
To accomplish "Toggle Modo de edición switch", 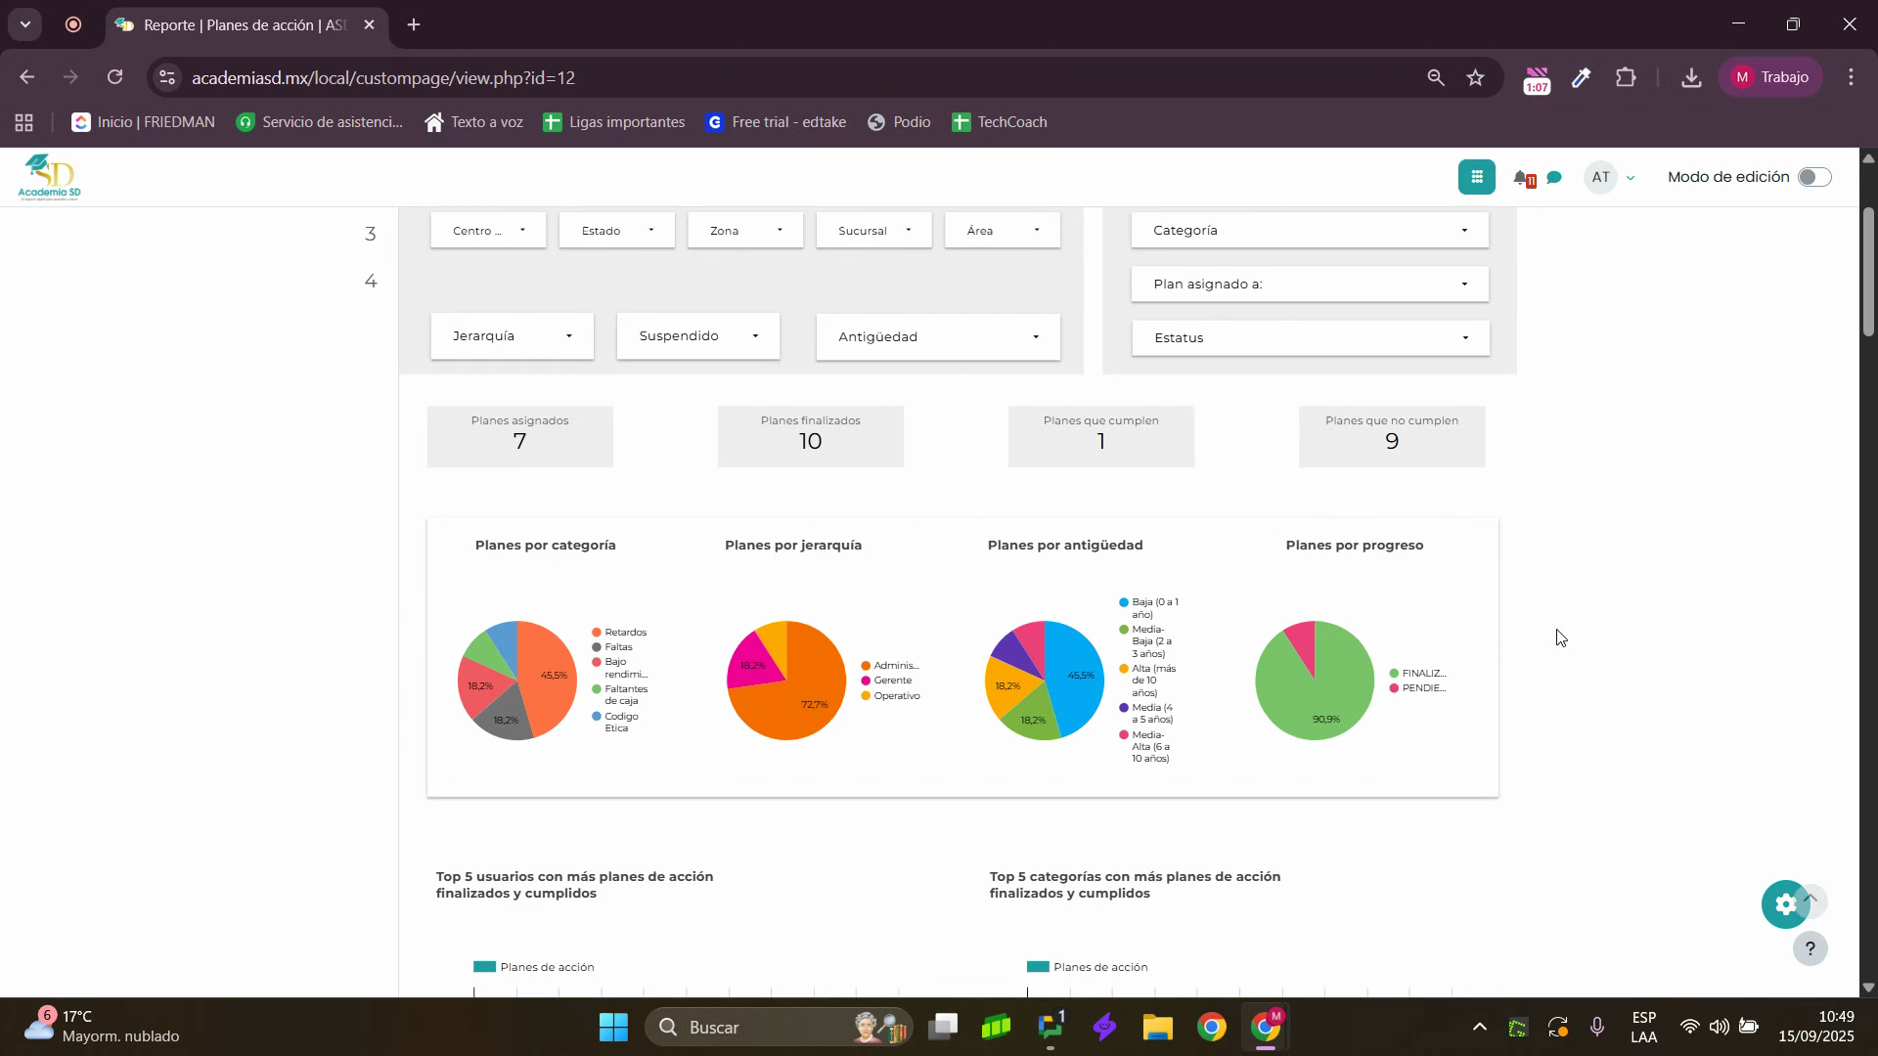I will point(1813,177).
